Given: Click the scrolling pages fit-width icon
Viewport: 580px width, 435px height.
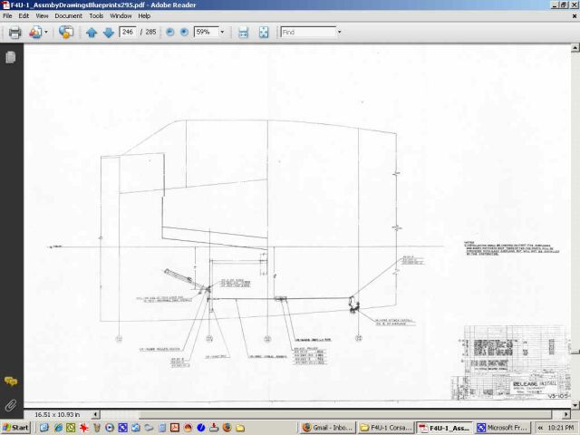Looking at the screenshot, I should (243, 33).
